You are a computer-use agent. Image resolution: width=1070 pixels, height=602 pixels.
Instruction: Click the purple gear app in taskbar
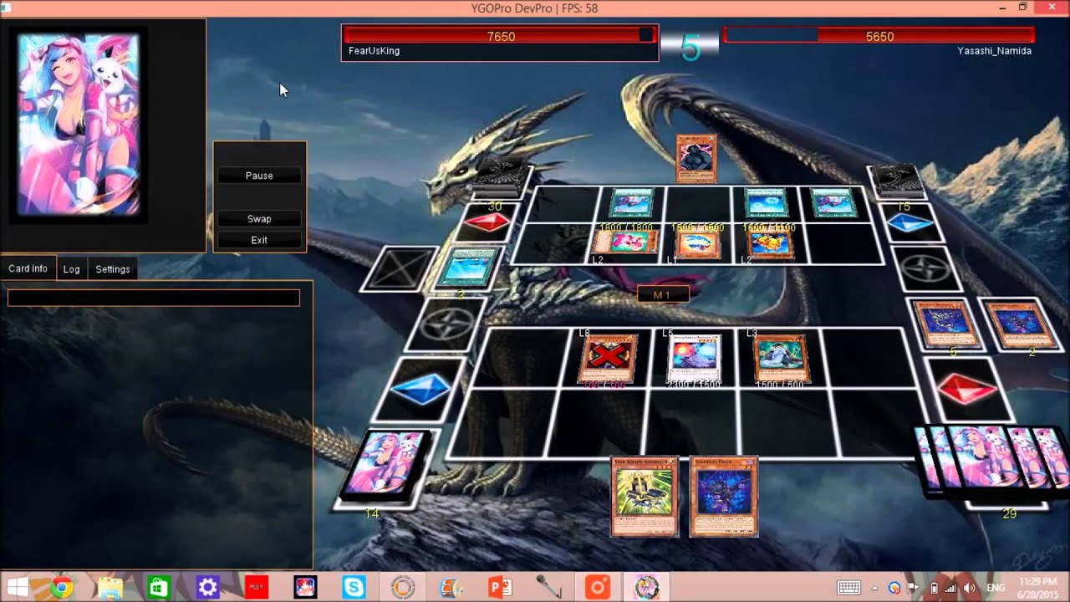207,588
